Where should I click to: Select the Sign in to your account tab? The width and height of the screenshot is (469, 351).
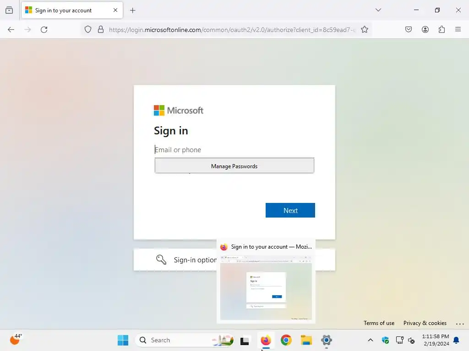point(72,11)
